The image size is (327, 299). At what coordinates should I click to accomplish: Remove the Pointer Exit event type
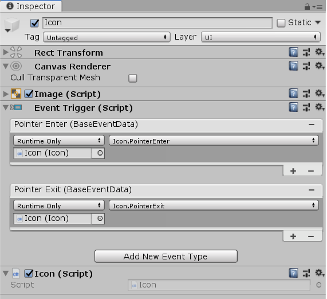(312, 190)
